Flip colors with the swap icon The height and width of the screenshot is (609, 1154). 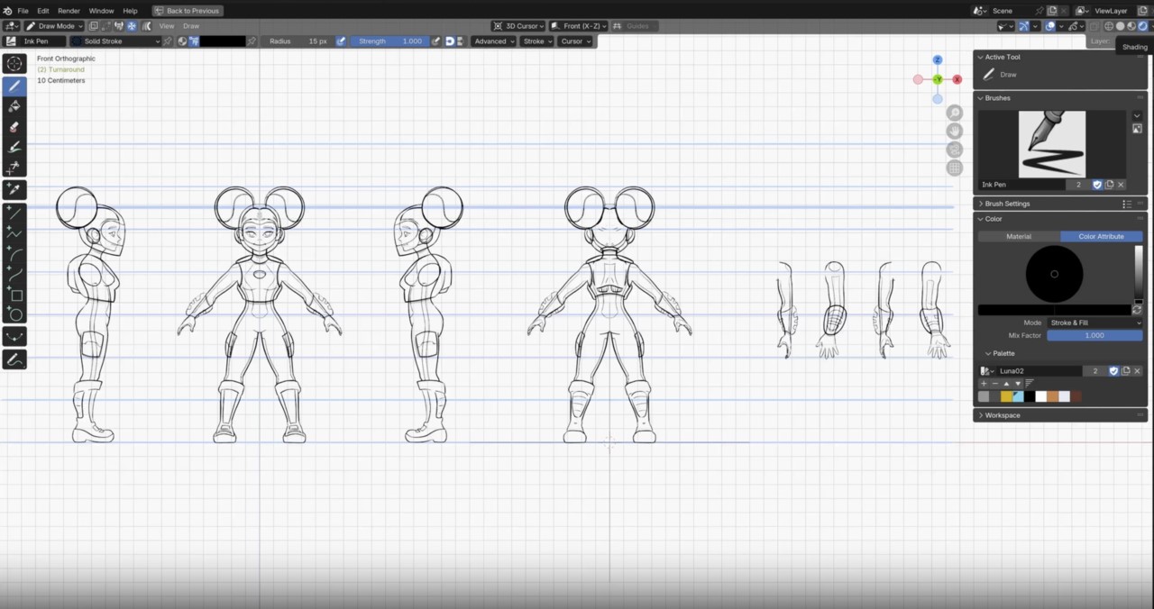pyautogui.click(x=1137, y=310)
